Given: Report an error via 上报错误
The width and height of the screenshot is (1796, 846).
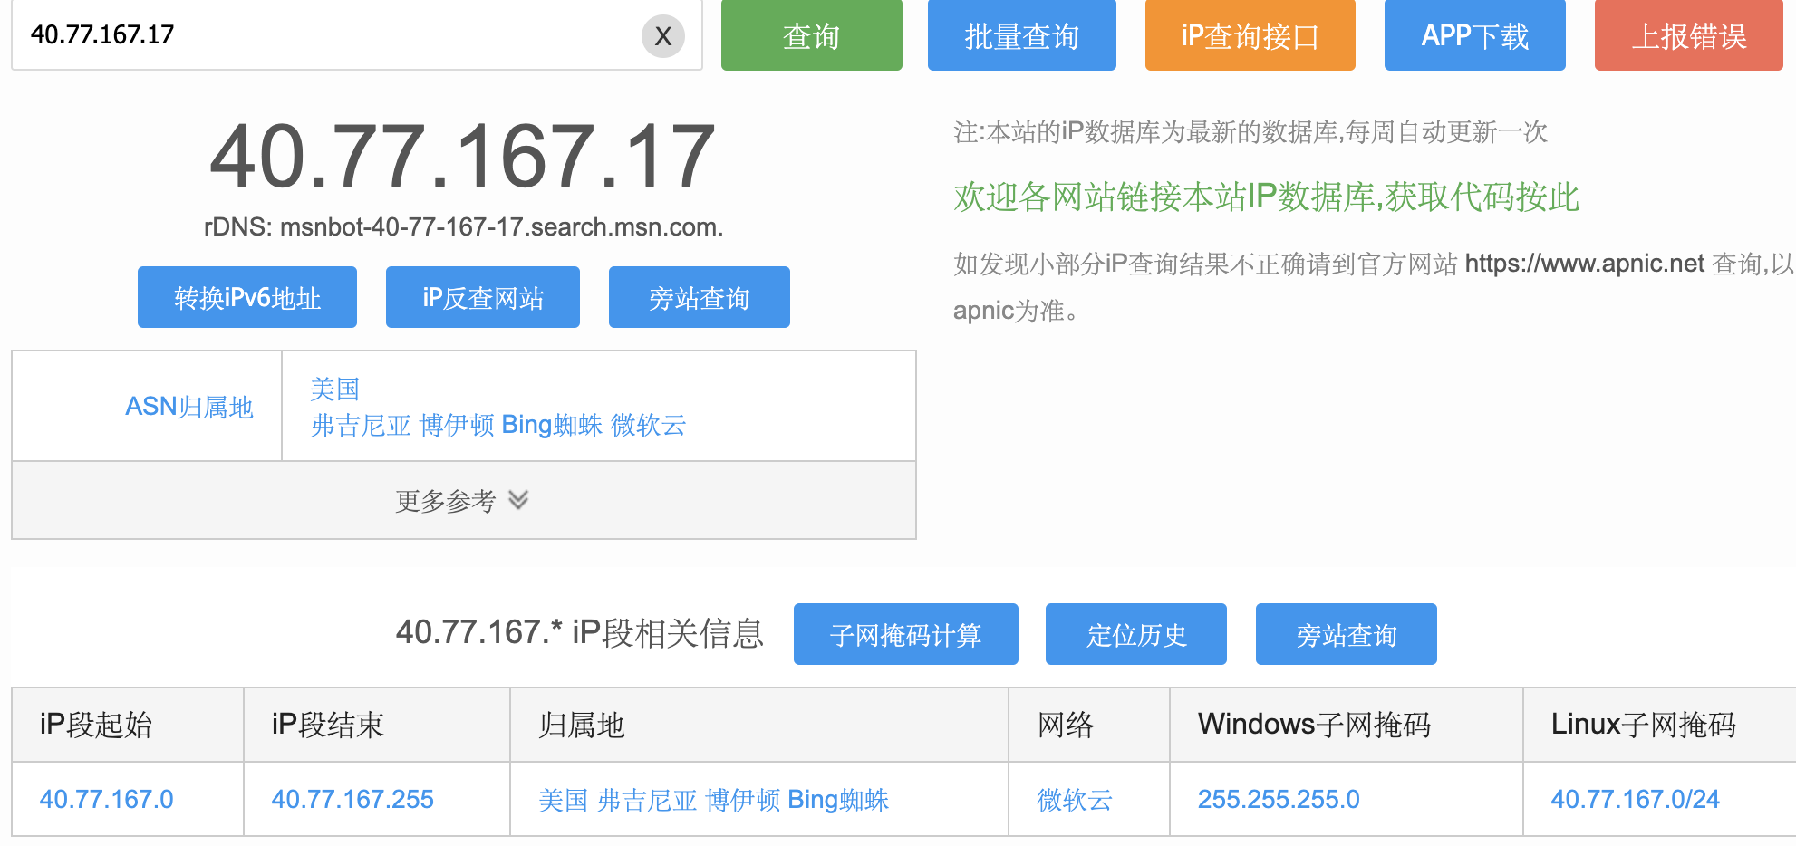Looking at the screenshot, I should (x=1688, y=35).
